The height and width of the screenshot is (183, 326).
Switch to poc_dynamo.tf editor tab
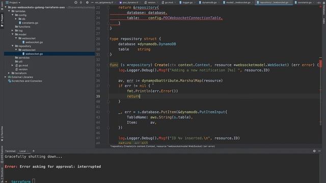129,3
